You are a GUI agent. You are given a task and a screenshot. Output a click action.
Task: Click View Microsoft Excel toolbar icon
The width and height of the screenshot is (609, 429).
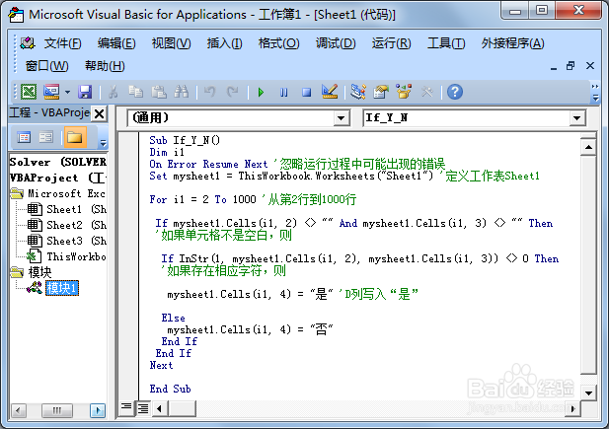29,92
